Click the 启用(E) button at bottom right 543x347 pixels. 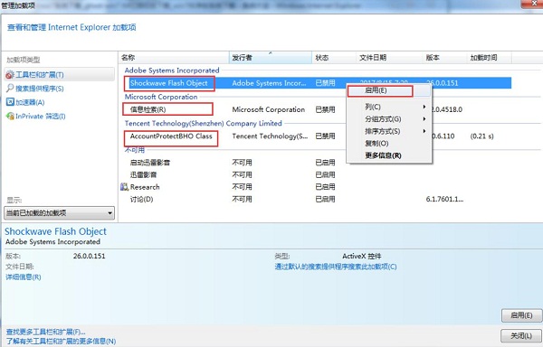pos(521,315)
